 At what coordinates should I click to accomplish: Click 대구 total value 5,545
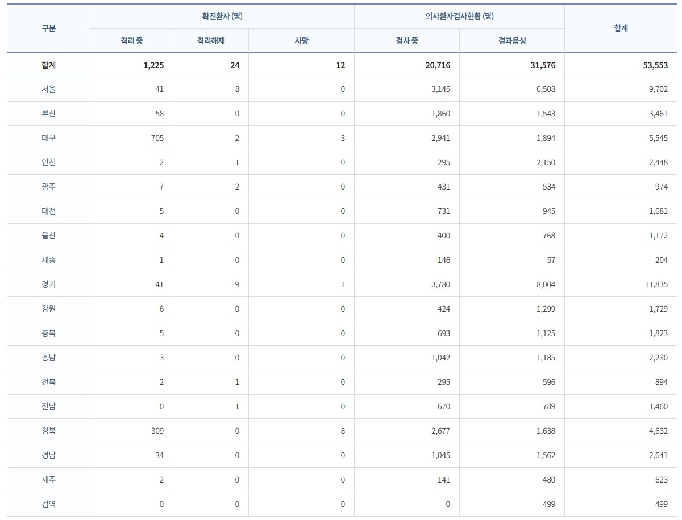click(658, 138)
